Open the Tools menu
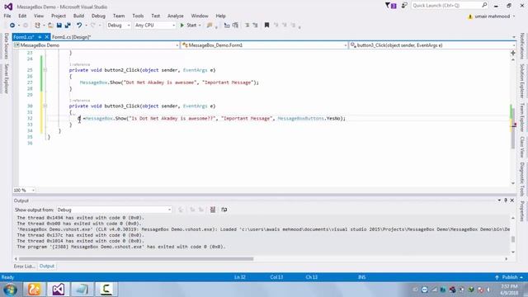528x297 pixels. (x=138, y=16)
